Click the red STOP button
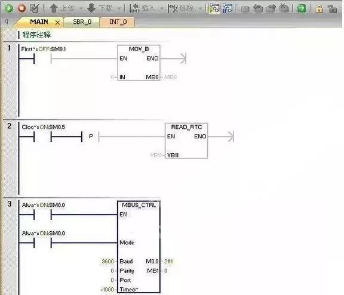Viewport: 344px width, 295px height. tap(21, 8)
